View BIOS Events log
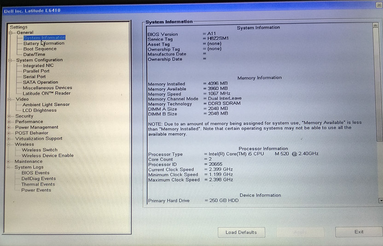Viewport: 383px width, 246px height. click(x=35, y=173)
